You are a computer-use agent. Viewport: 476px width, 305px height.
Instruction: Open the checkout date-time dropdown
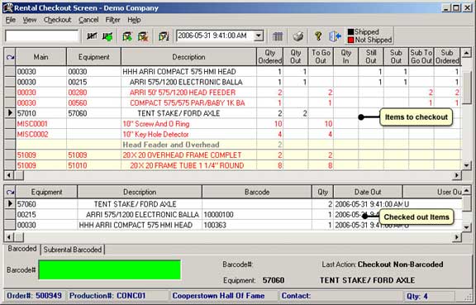click(259, 36)
